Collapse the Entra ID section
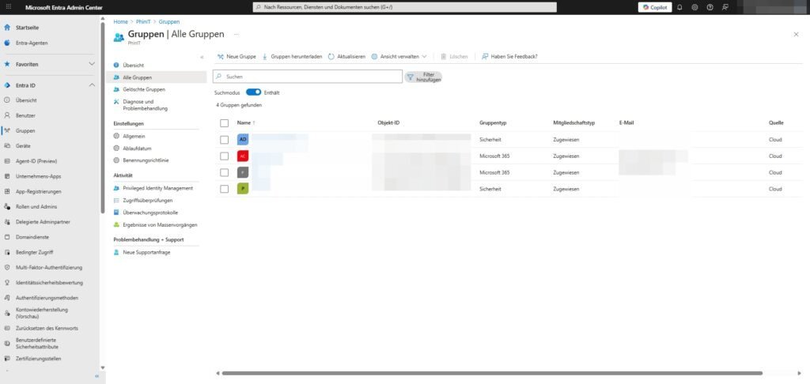Image resolution: width=810 pixels, height=384 pixels. [x=92, y=85]
